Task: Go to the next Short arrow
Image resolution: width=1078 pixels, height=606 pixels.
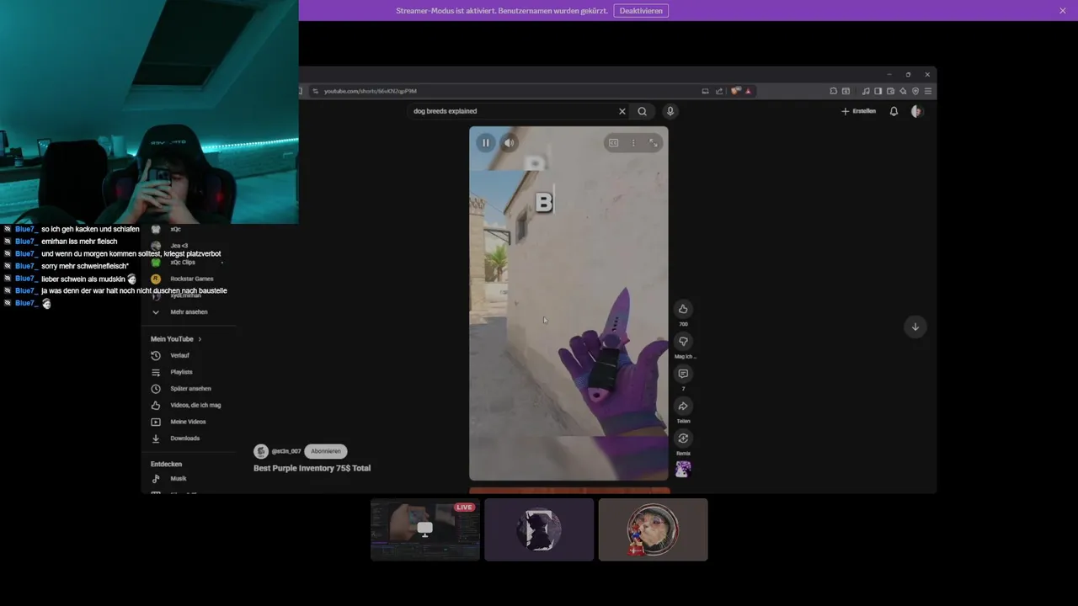Action: click(x=915, y=327)
